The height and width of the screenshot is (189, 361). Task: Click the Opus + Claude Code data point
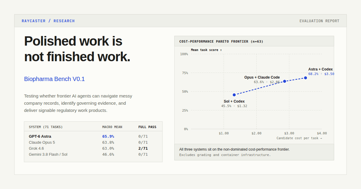point(285,81)
